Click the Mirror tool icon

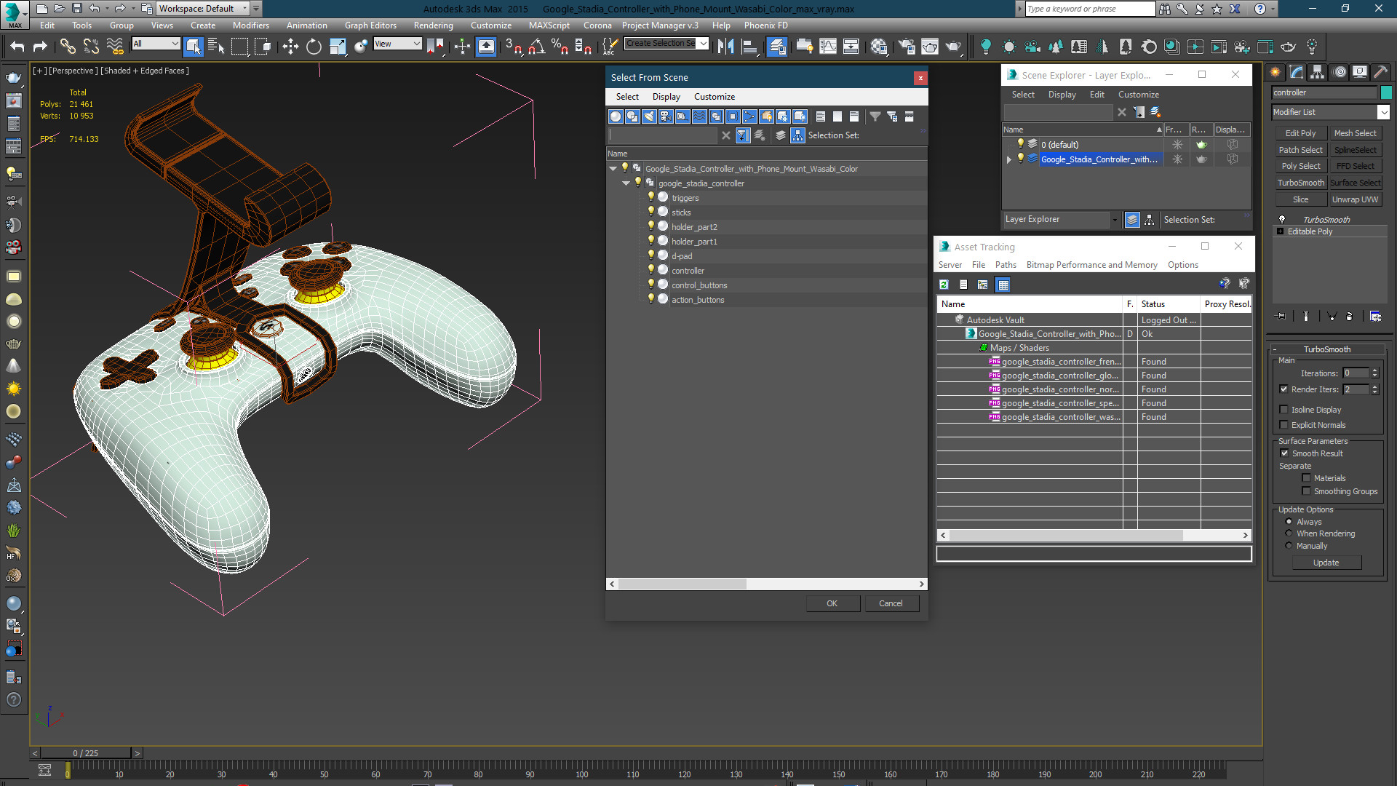(x=725, y=47)
